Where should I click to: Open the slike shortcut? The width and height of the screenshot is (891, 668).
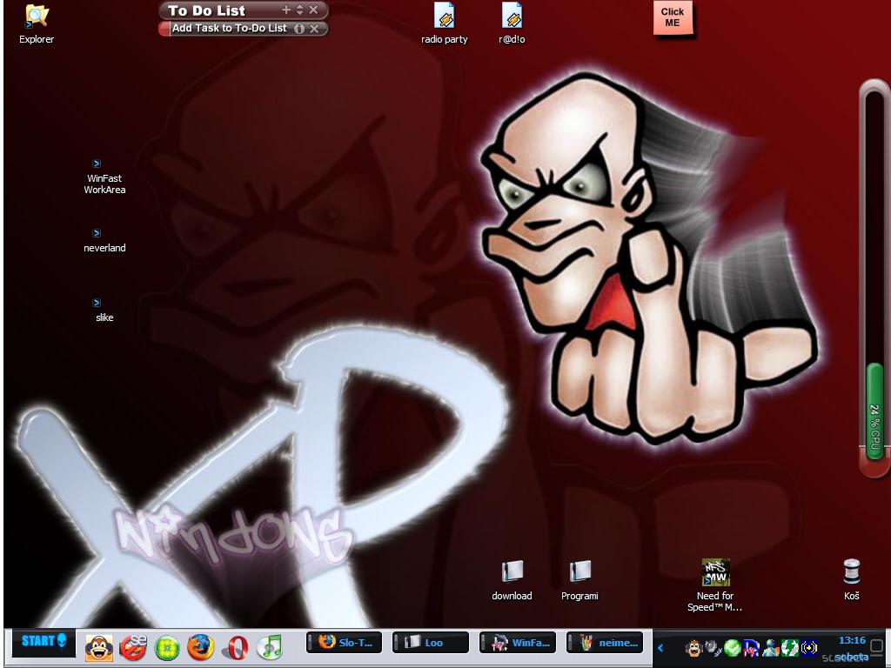pyautogui.click(x=104, y=311)
